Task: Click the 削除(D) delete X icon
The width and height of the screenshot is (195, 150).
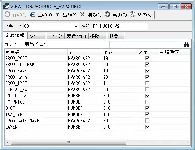Action: tap(82, 15)
